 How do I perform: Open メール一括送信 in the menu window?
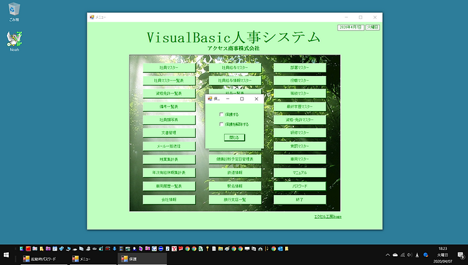pos(169,147)
